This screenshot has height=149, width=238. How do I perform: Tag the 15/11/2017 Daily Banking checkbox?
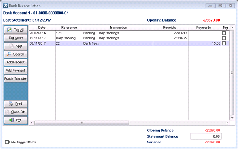point(224,38)
